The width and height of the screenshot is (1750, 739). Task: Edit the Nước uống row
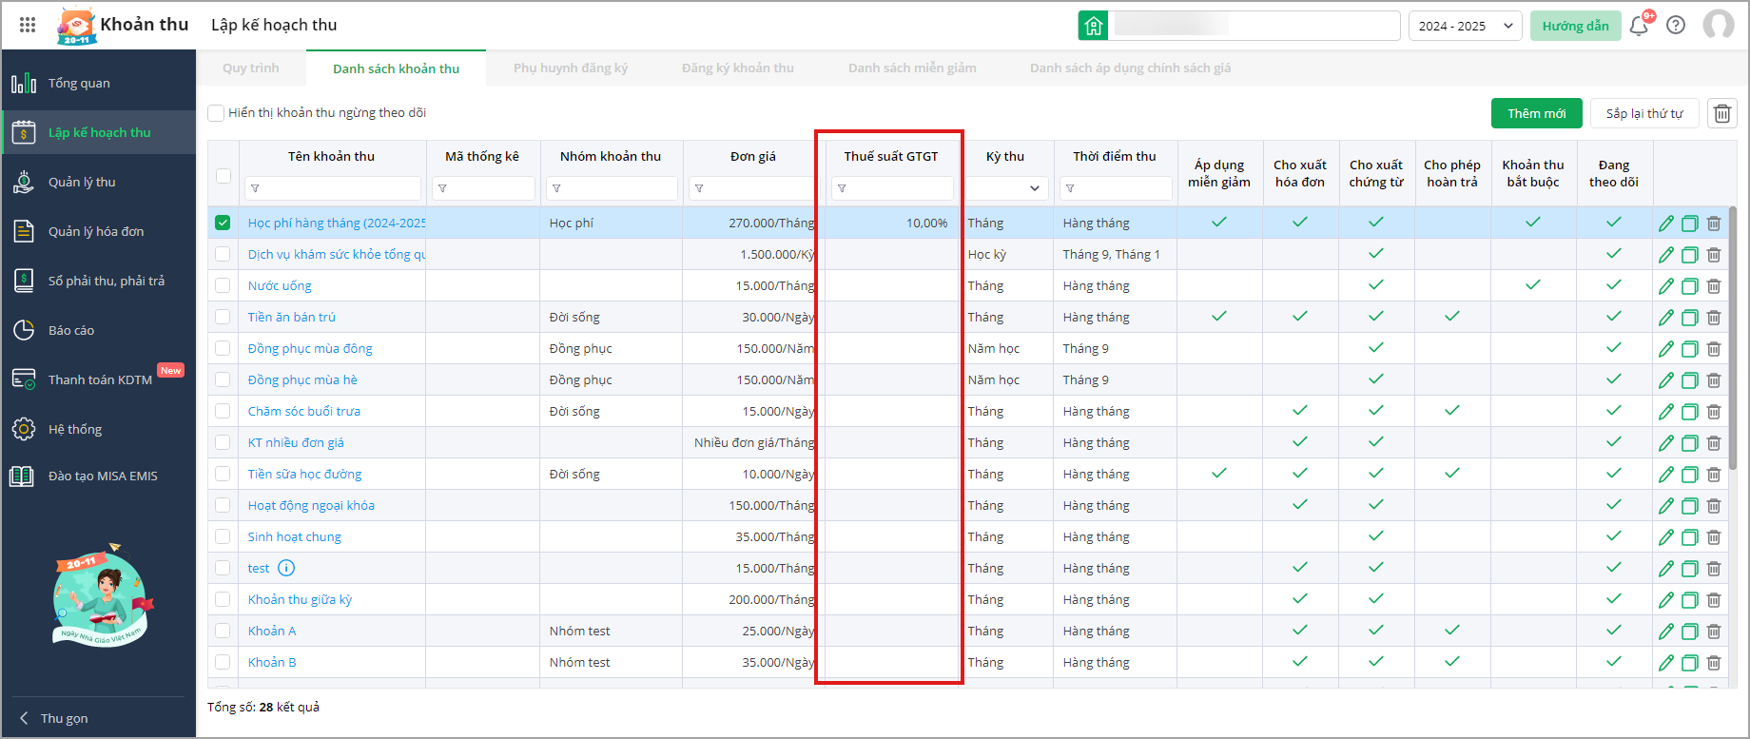(x=1666, y=286)
